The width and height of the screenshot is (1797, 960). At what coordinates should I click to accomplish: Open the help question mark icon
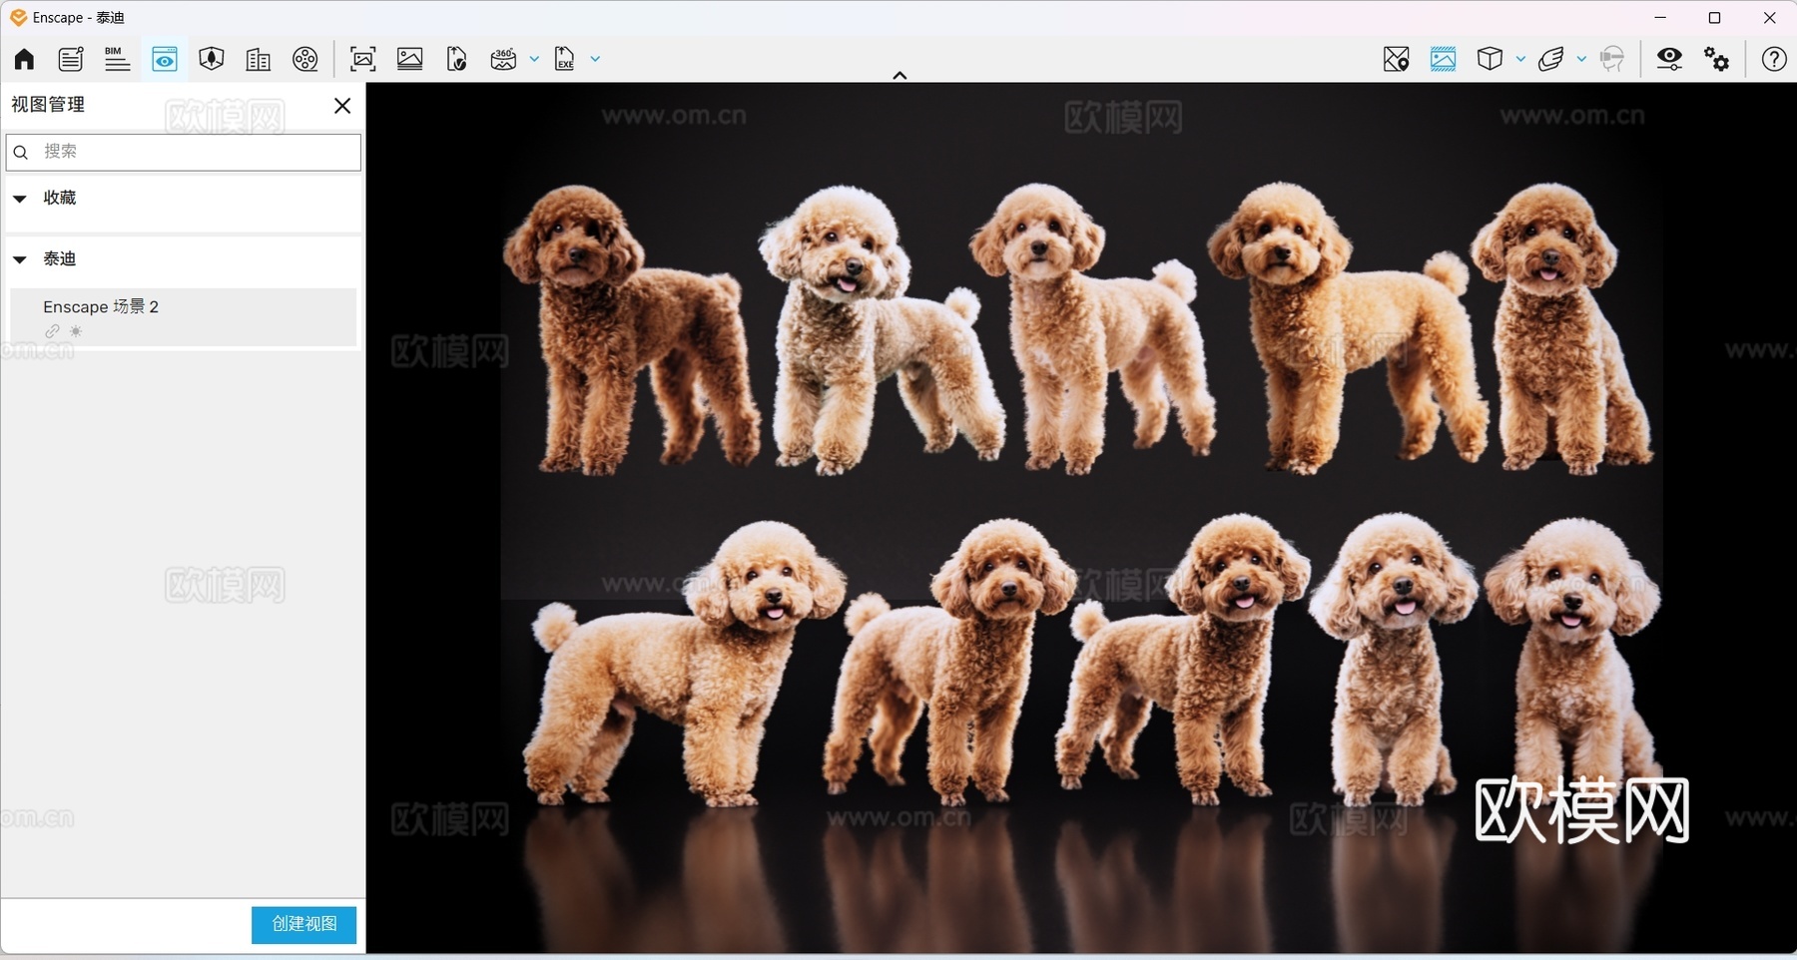coord(1774,59)
